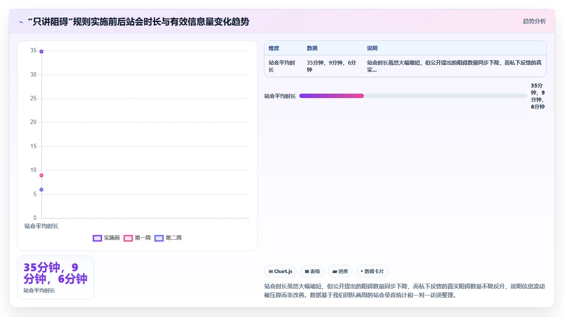This screenshot has height=317, width=564.
Task: Click the 站会平均时长 caption in the stat card
Action: (x=39, y=291)
